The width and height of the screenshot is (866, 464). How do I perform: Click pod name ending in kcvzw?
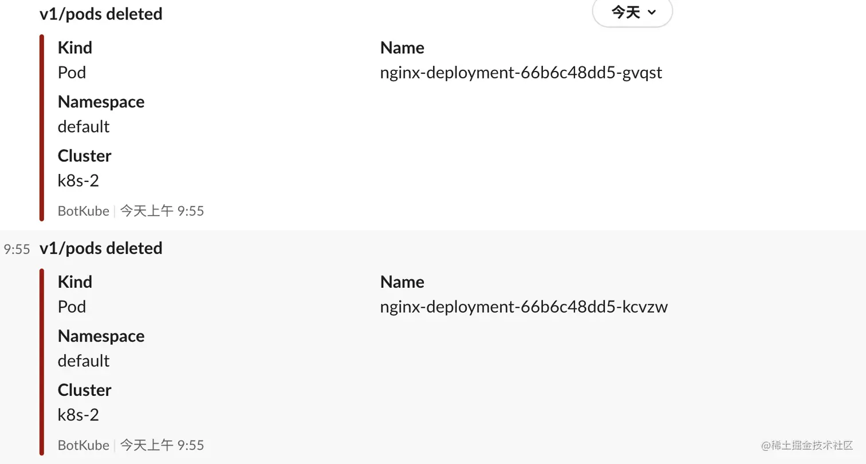tap(523, 307)
